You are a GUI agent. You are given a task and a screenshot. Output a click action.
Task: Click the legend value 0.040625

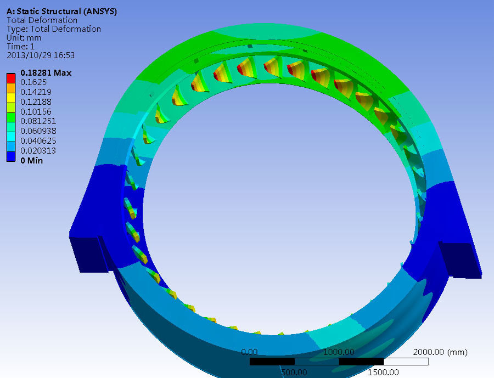click(x=38, y=140)
